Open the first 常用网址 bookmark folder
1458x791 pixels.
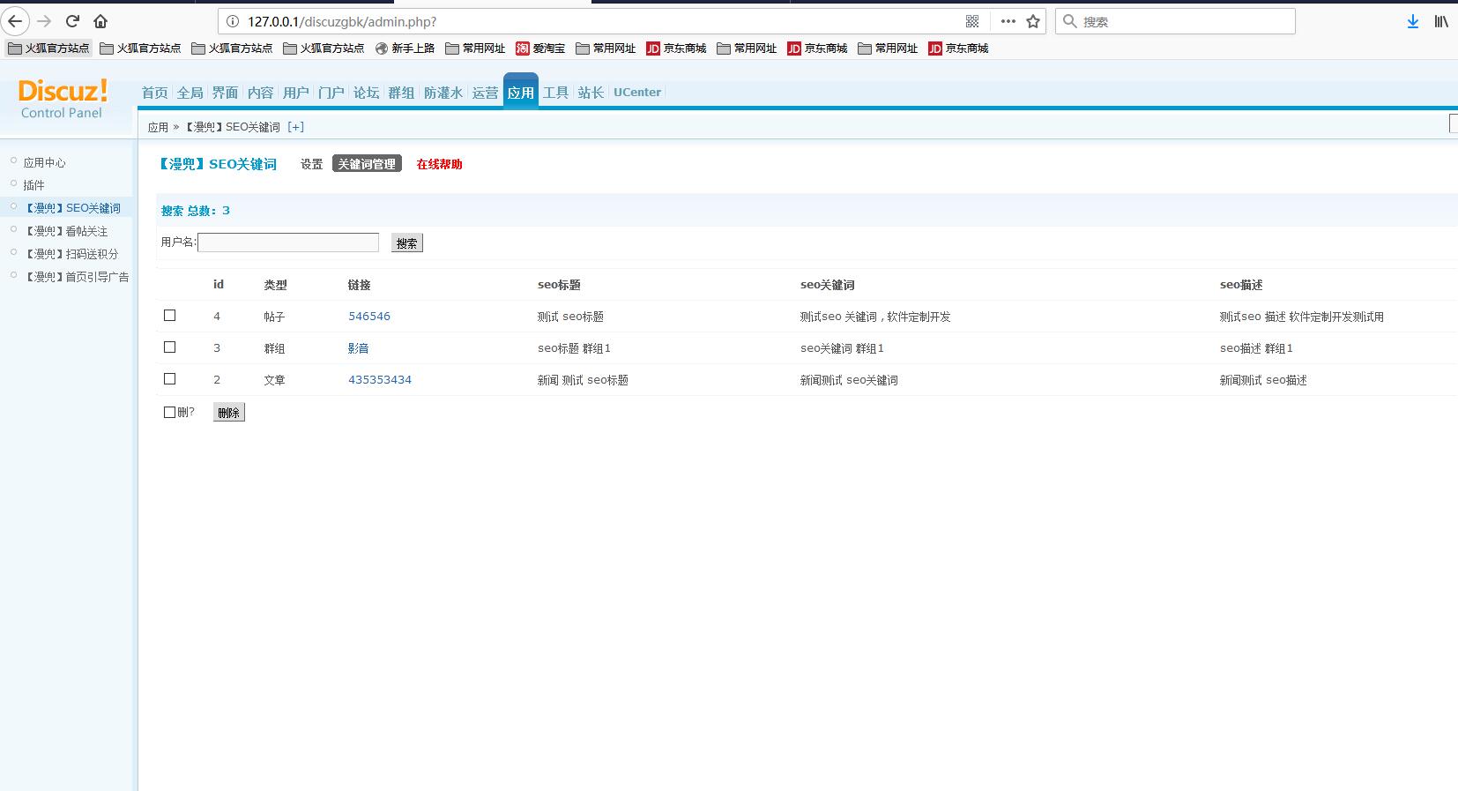(475, 49)
